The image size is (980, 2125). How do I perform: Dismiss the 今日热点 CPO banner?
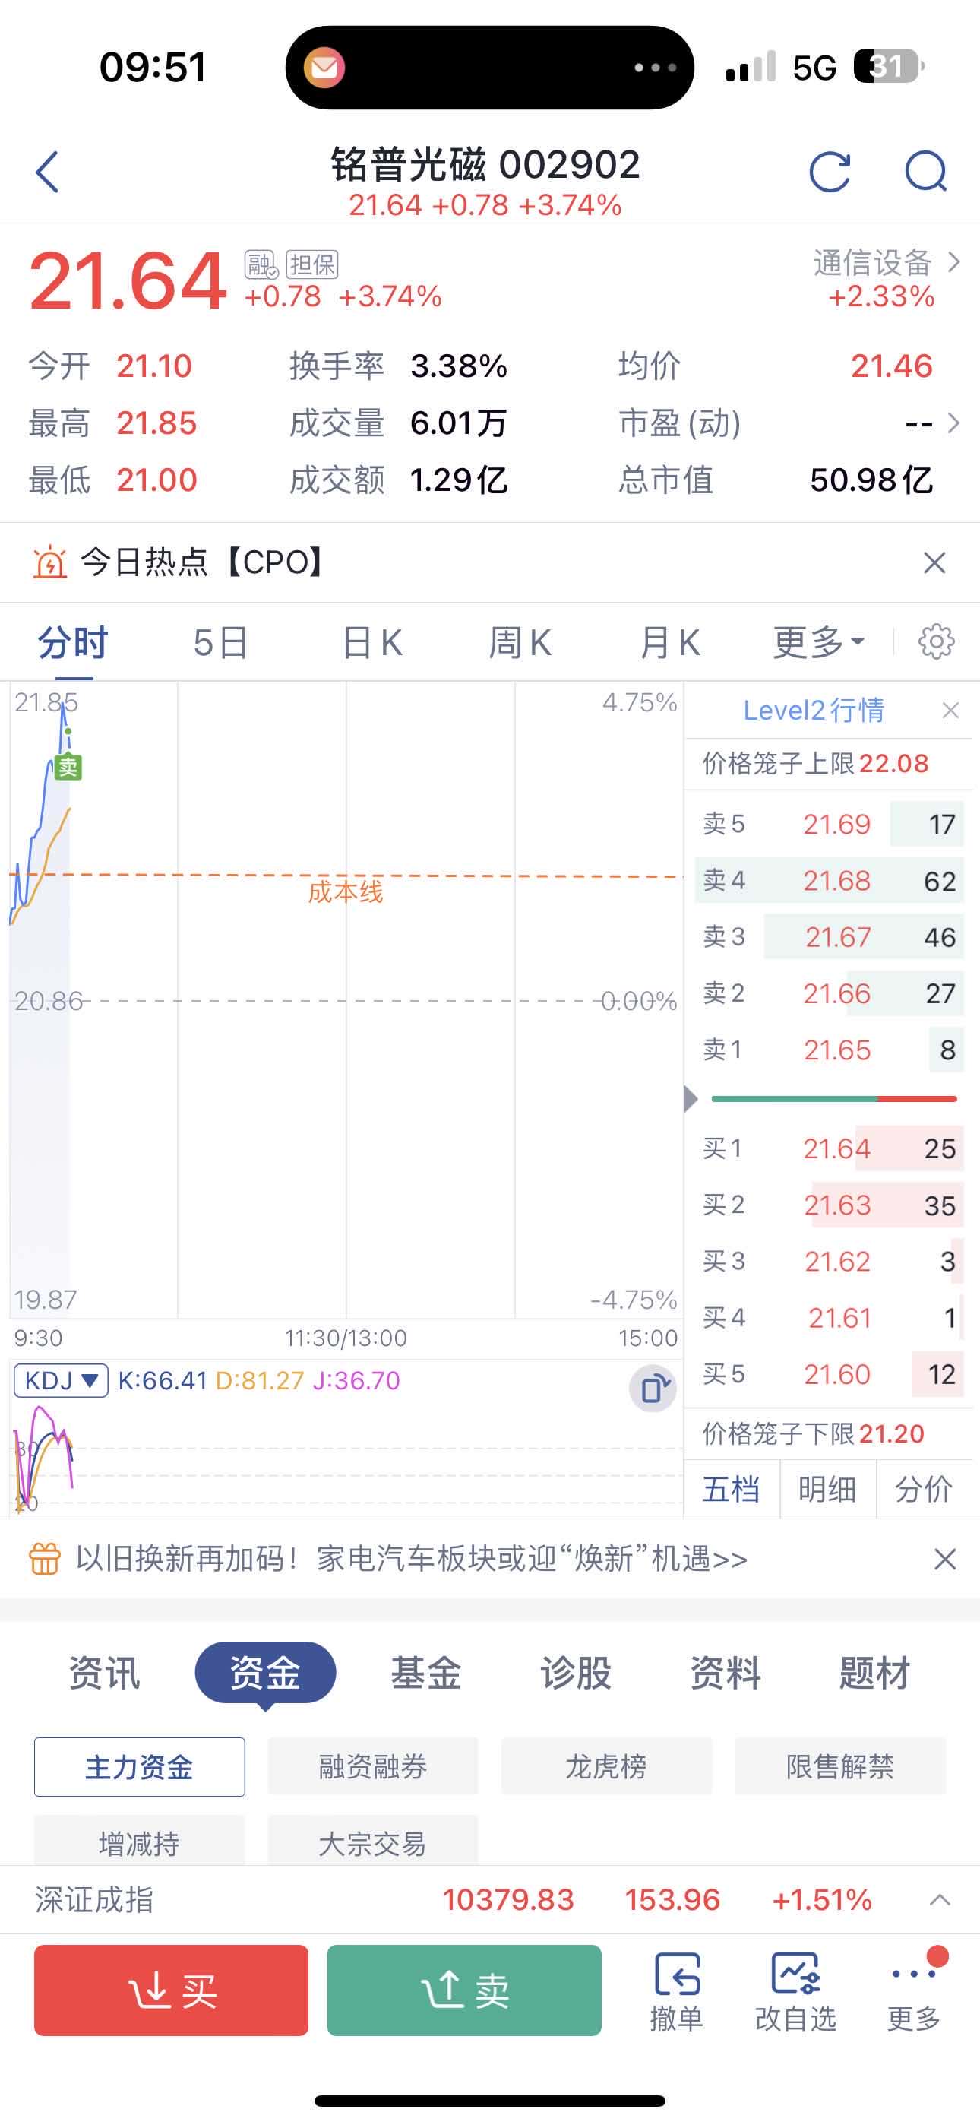click(934, 562)
